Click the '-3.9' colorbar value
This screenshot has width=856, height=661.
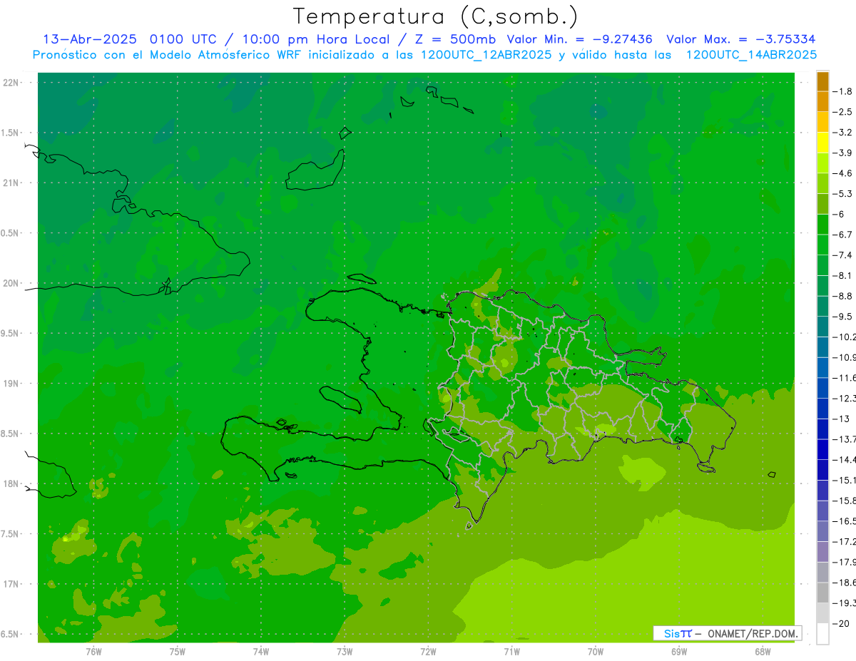click(x=842, y=153)
